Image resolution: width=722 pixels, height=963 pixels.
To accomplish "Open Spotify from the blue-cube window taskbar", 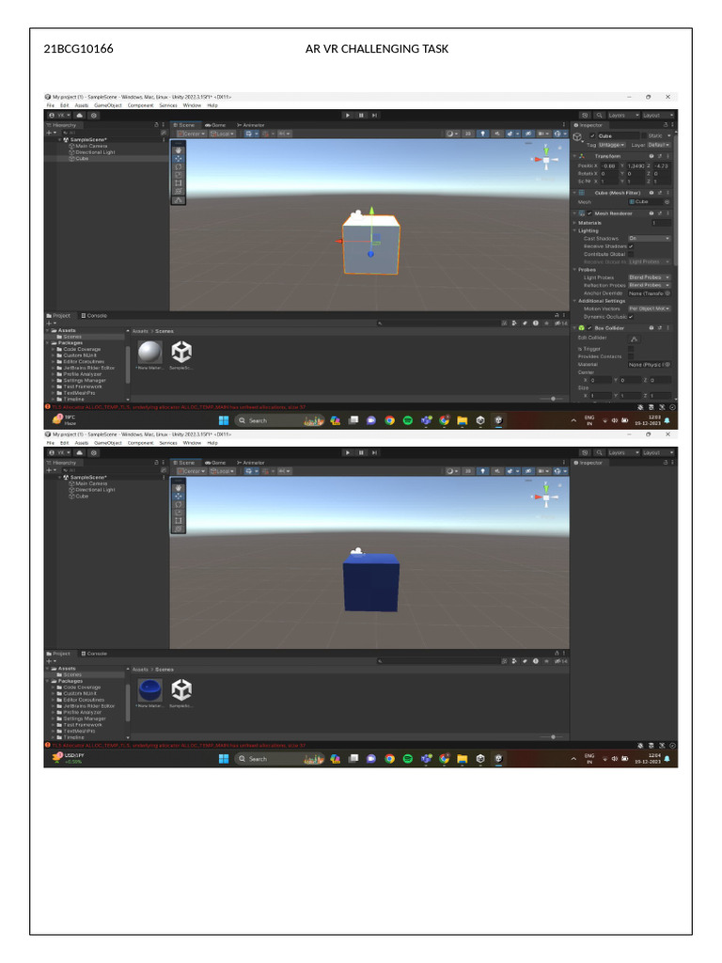I will click(x=408, y=759).
